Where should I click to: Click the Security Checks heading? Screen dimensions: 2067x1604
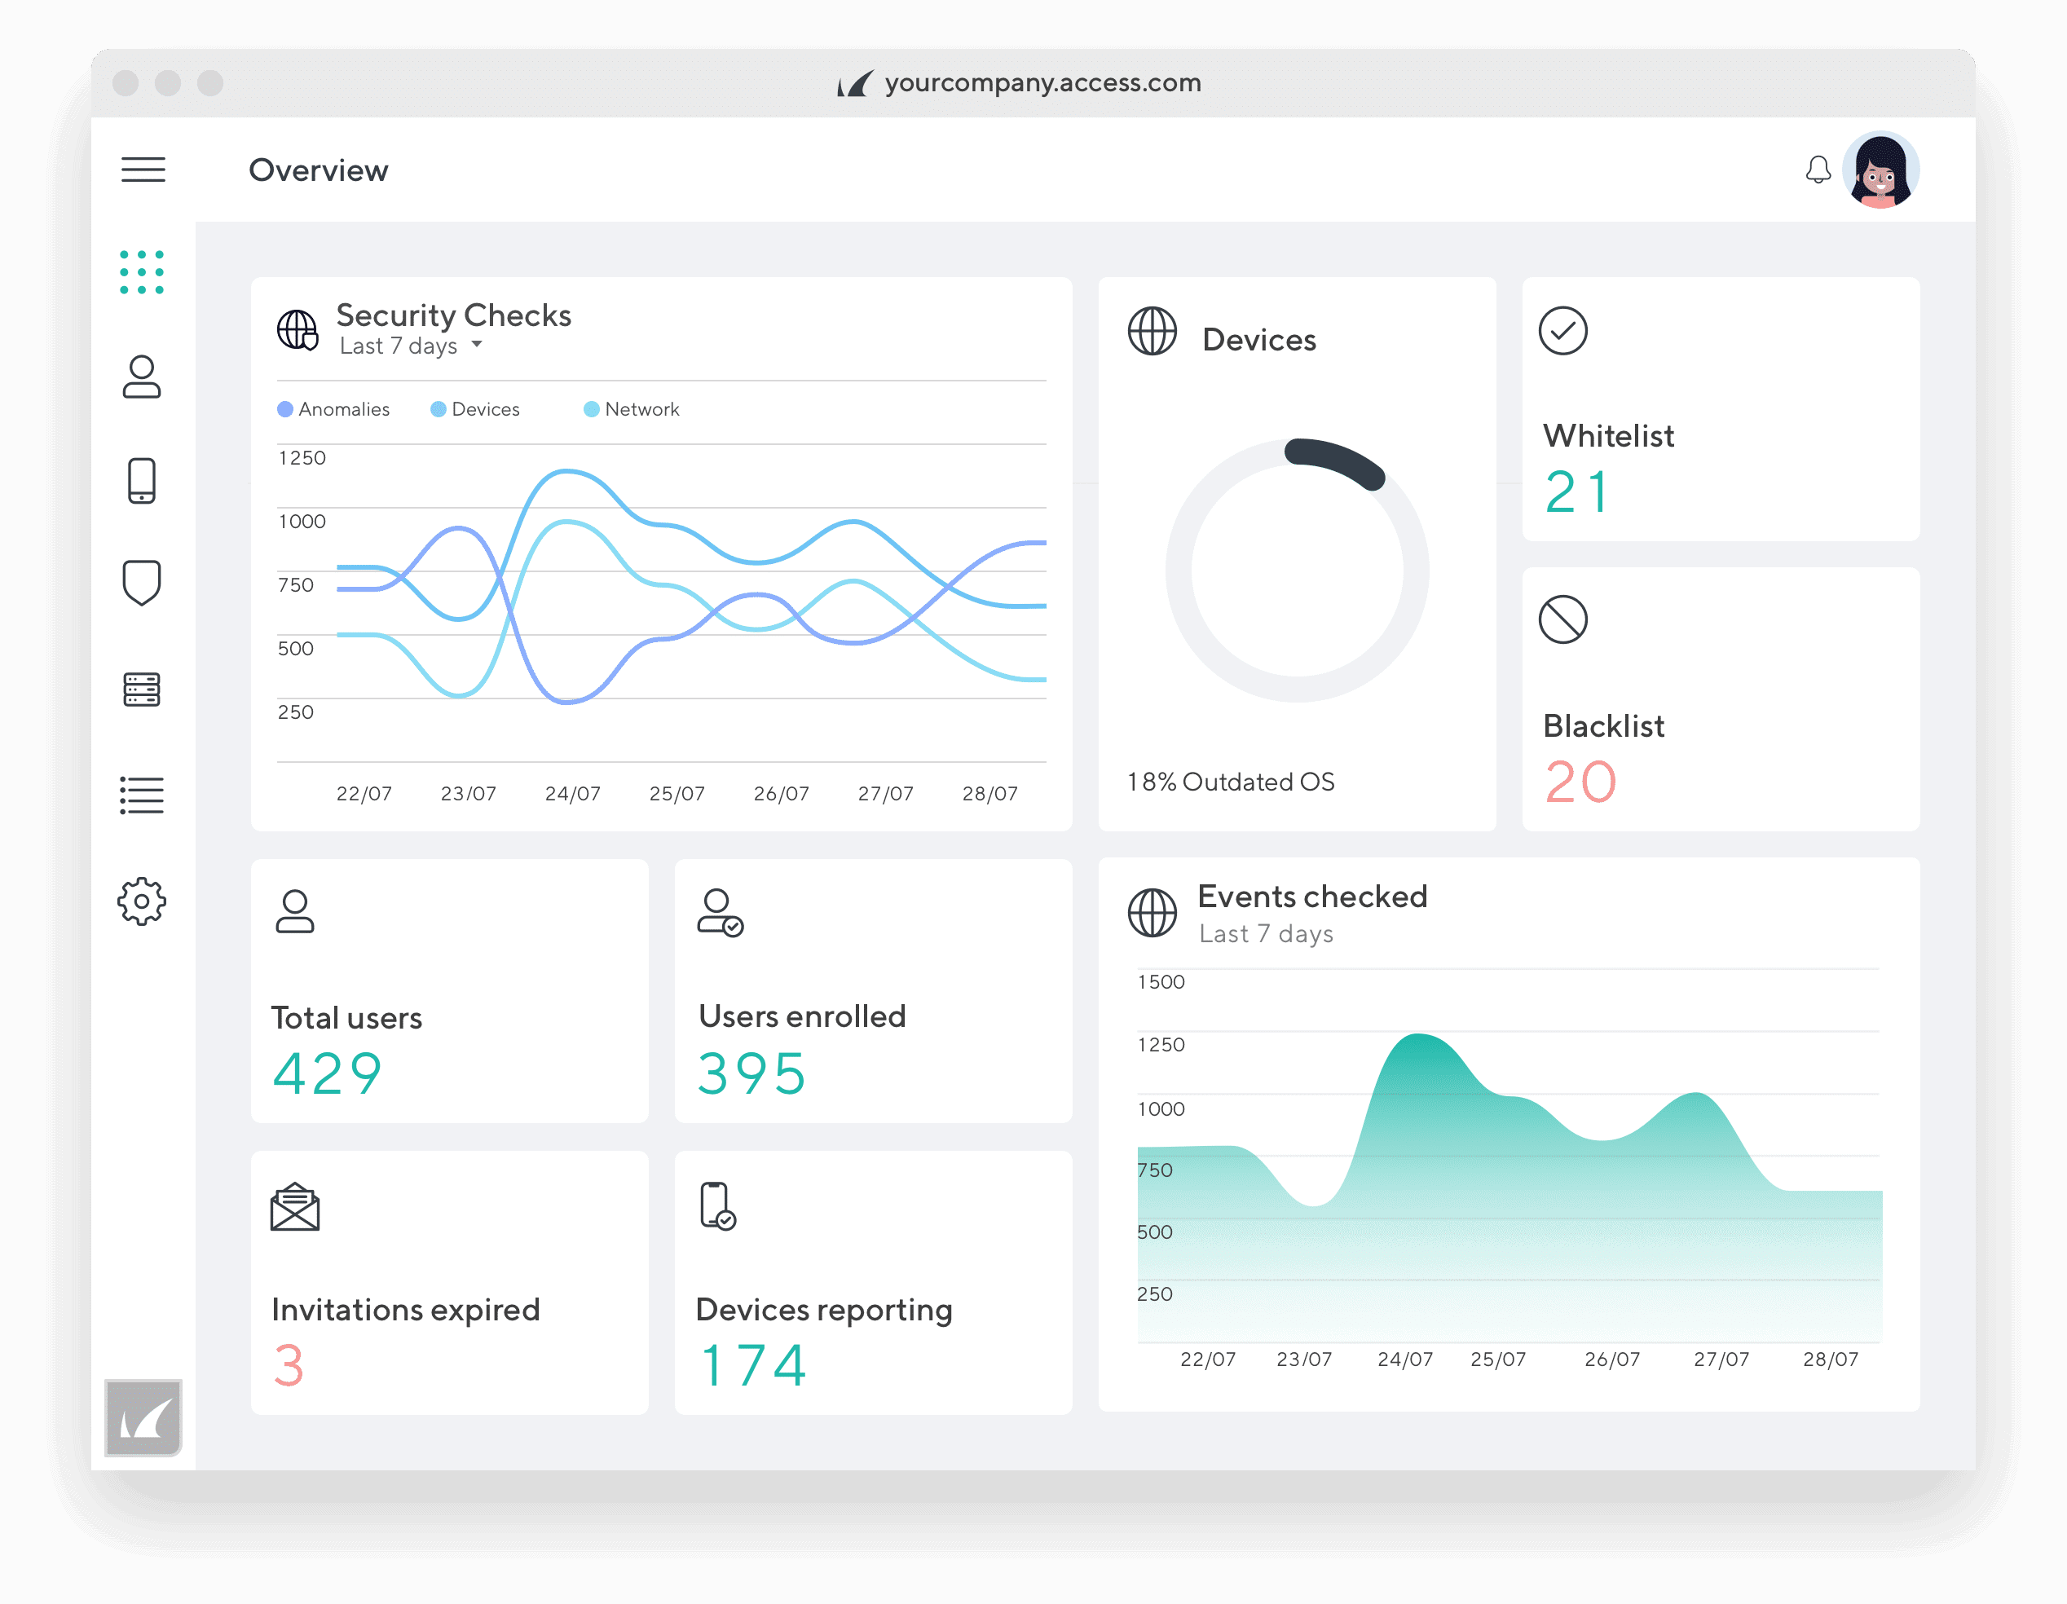453,315
